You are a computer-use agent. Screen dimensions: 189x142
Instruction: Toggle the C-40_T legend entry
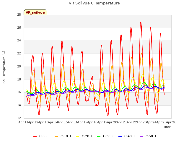pos(127,136)
